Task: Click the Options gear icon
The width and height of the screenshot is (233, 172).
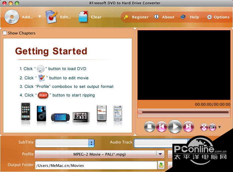Action: point(209,17)
